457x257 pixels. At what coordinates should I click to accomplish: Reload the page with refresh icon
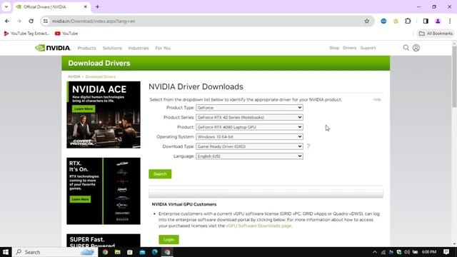click(31, 21)
